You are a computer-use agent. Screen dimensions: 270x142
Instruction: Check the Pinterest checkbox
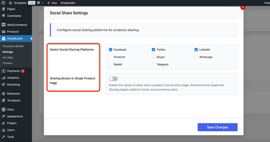tap(110, 57)
